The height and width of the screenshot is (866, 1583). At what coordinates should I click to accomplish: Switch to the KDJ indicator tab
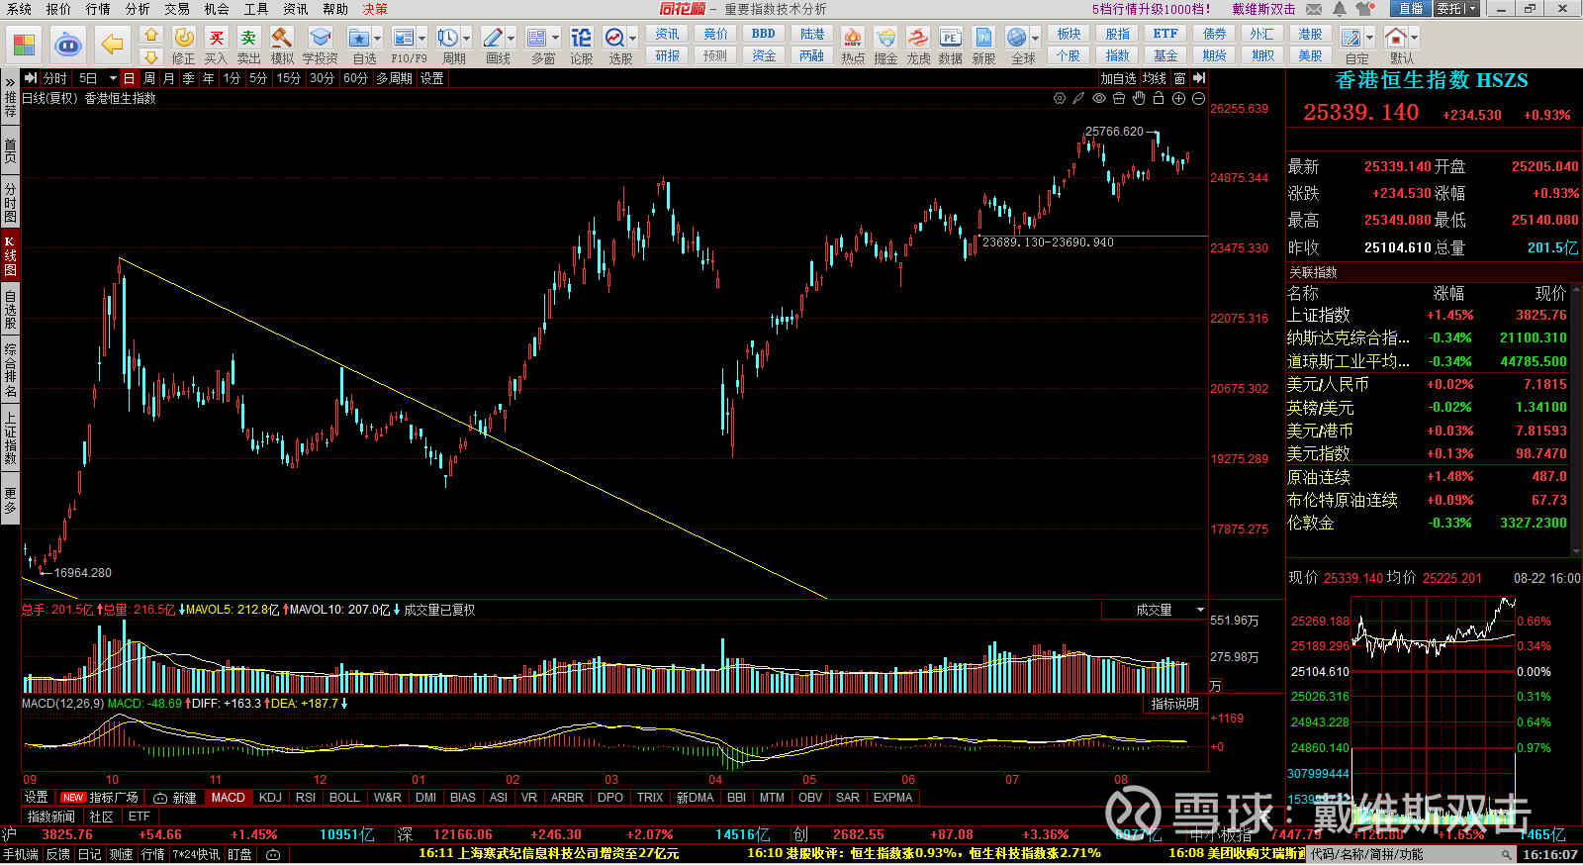[x=270, y=797]
